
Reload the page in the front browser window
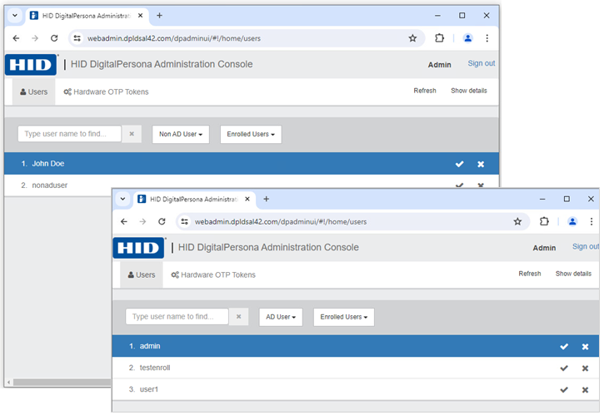(162, 222)
